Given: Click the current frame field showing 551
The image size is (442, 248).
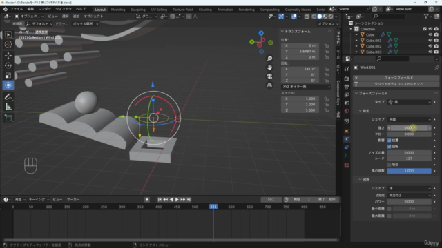Looking at the screenshot, I should (x=271, y=200).
